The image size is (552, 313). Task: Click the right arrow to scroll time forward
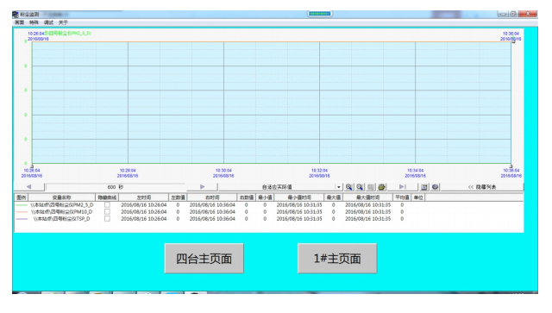[x=202, y=187]
